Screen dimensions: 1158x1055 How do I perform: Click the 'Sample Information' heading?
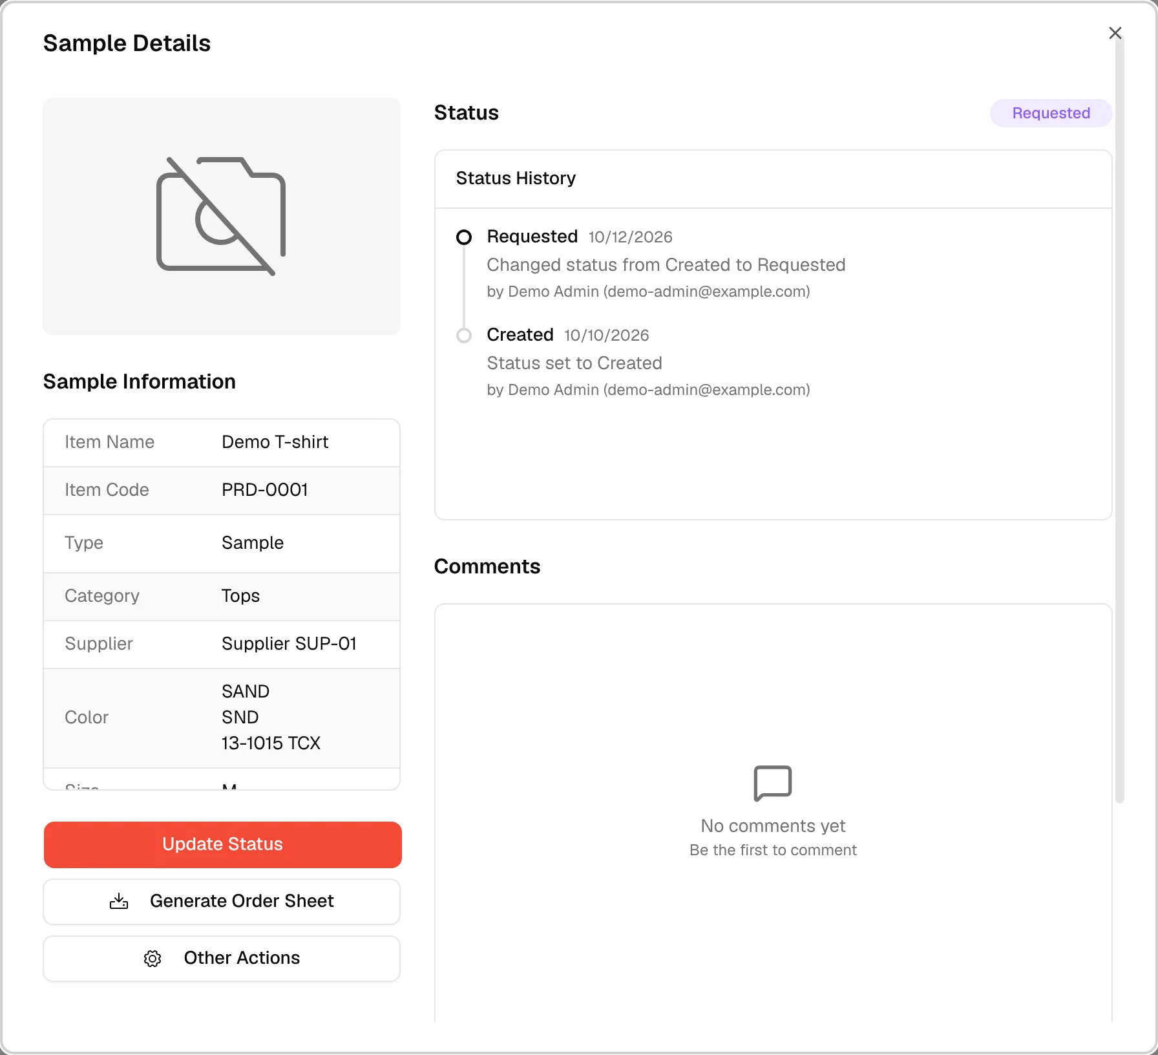[140, 381]
